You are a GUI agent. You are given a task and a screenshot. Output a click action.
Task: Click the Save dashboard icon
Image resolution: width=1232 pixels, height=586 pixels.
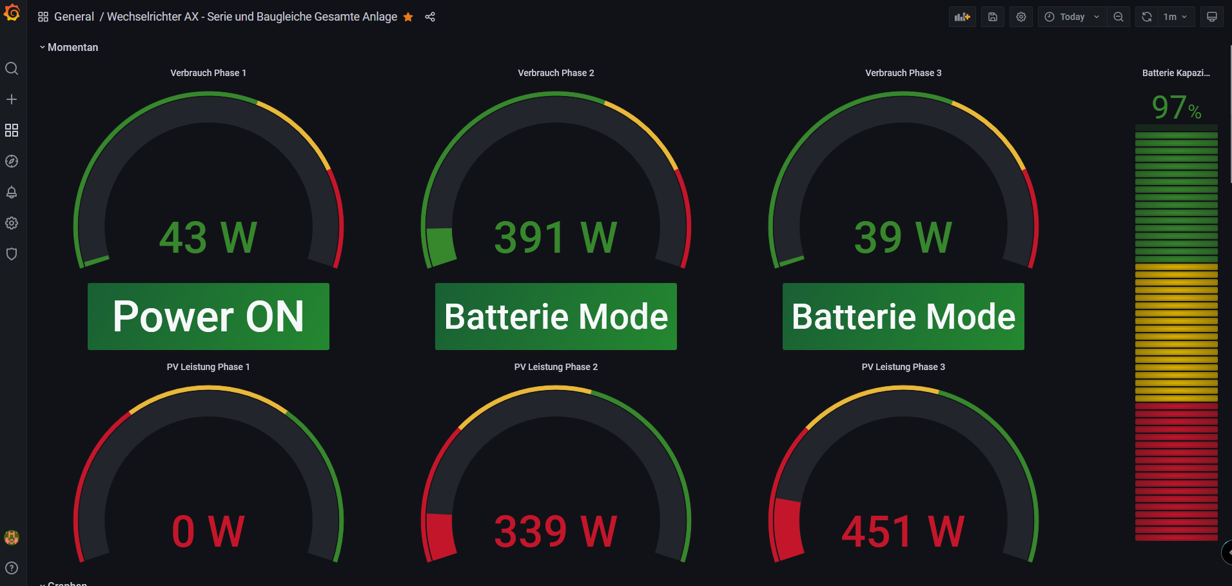pyautogui.click(x=993, y=17)
